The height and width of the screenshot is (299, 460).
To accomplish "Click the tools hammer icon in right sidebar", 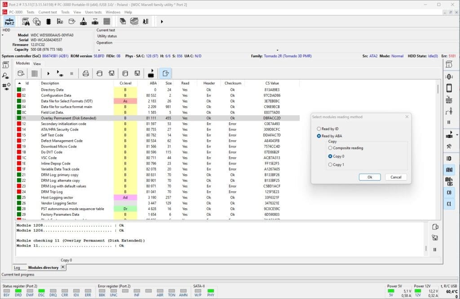I will (x=449, y=146).
